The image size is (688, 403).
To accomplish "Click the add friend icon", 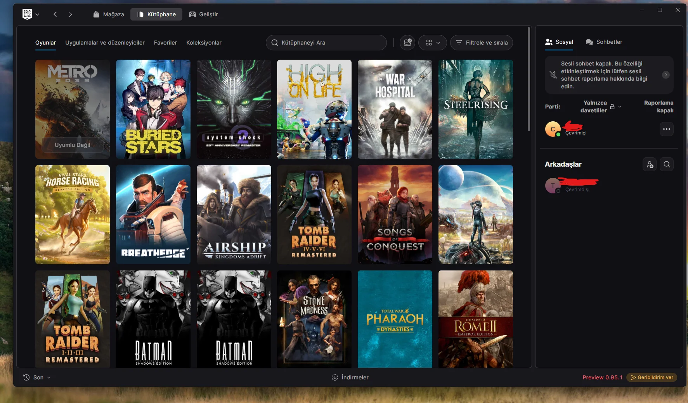I will coord(650,164).
